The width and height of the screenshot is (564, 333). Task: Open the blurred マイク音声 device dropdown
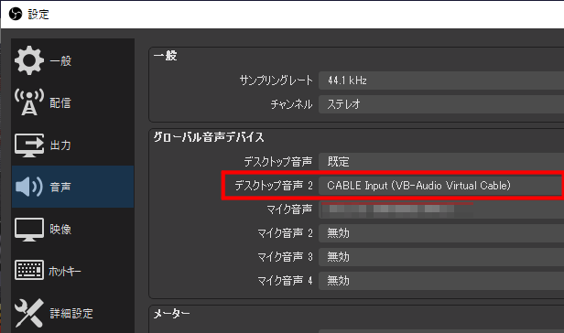[441, 209]
